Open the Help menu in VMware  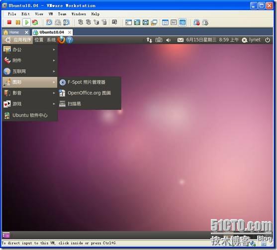pos(95,14)
